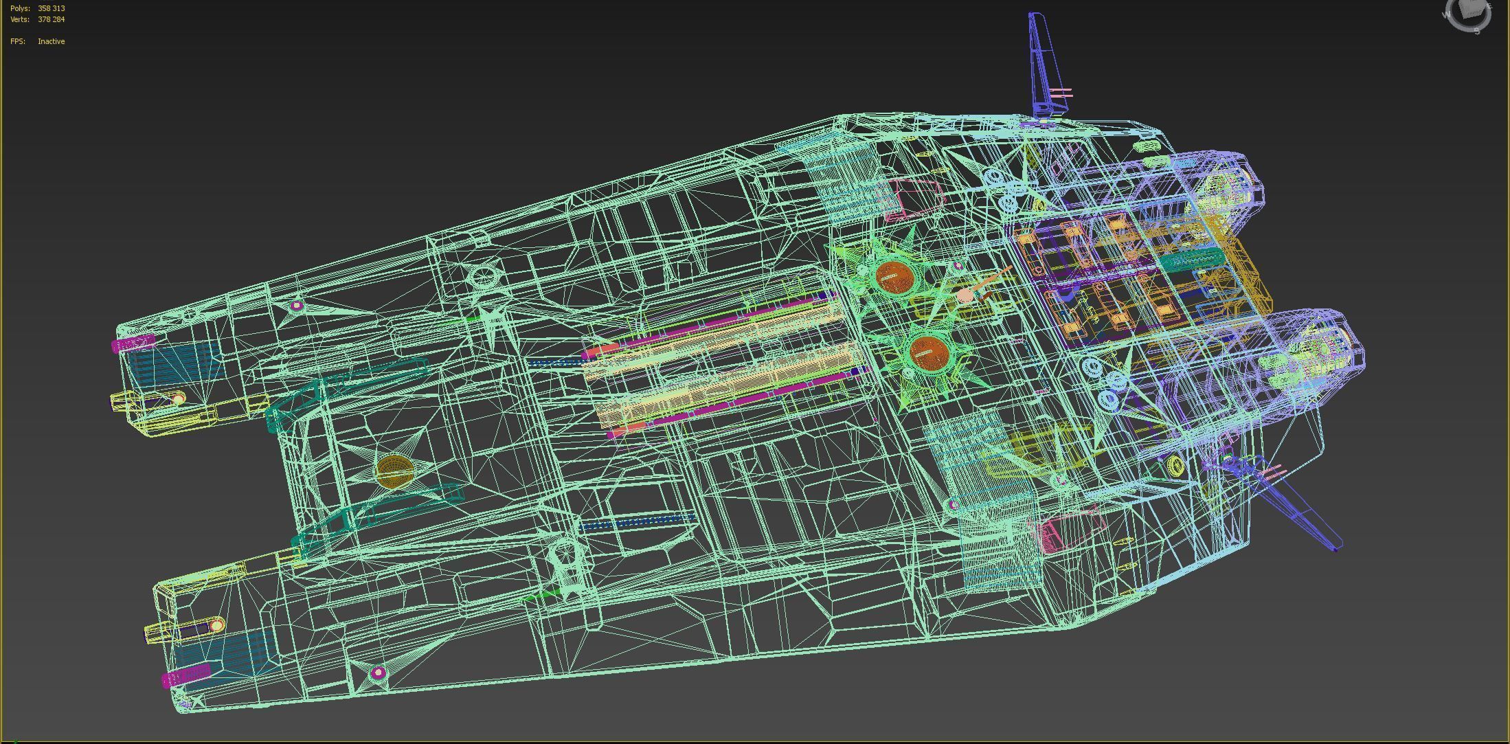Click the FPS Inactive readout
The height and width of the screenshot is (744, 1510).
(x=51, y=41)
